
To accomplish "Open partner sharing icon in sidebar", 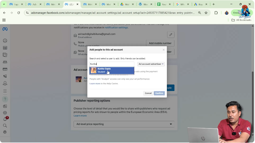I will pyautogui.click(x=5, y=83).
